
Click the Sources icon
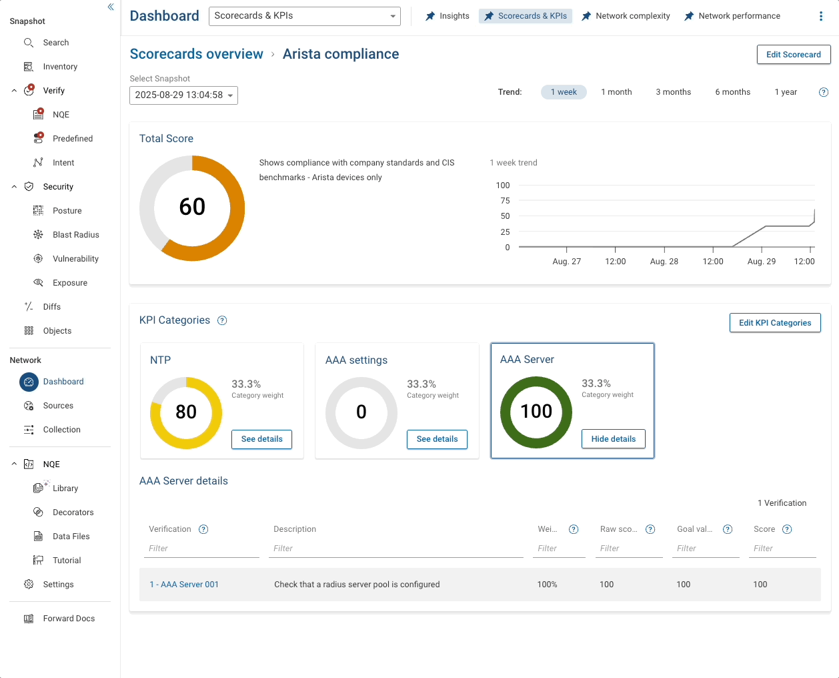(x=29, y=406)
